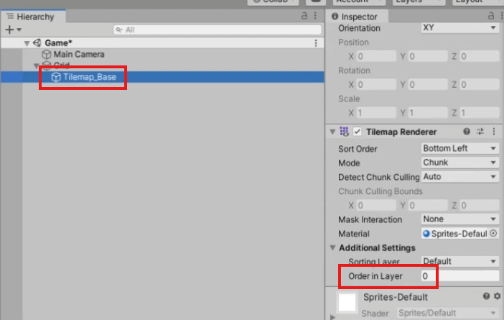The height and width of the screenshot is (320, 504).
Task: Click the Unity scene icon beside Game
Action: 37,43
